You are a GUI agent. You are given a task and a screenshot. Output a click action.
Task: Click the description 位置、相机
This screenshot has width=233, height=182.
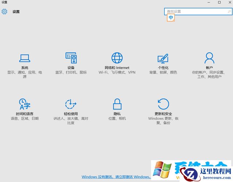(x=117, y=118)
